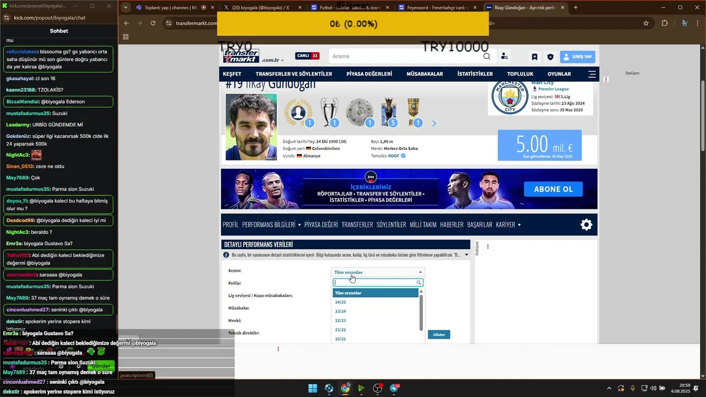The width and height of the screenshot is (706, 397).
Task: Select the 24/25 season option
Action: tap(376, 302)
